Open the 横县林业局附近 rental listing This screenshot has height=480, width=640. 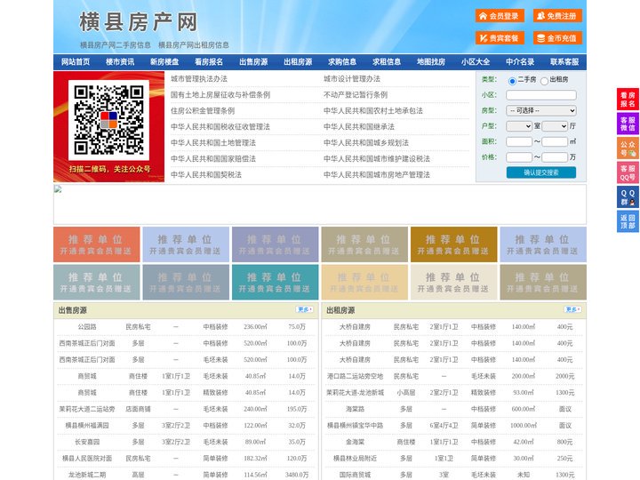355,459
